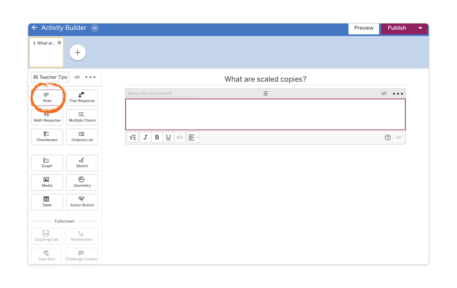Click the 'Name this component' input field
Screen dimensions: 457x288
pos(159,93)
